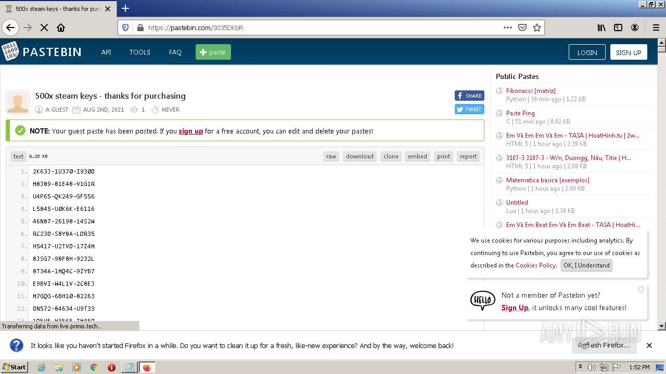Viewport: 666px width, 374px height.
Task: Open embed options for the paste
Action: (417, 156)
